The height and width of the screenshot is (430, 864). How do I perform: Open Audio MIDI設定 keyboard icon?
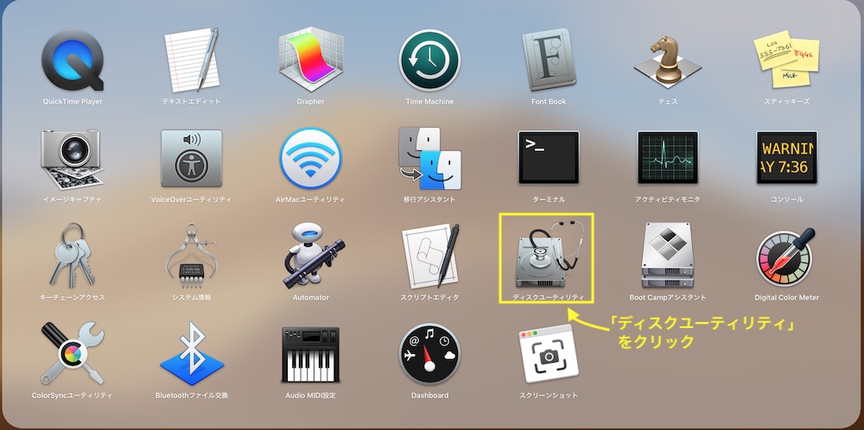(311, 355)
